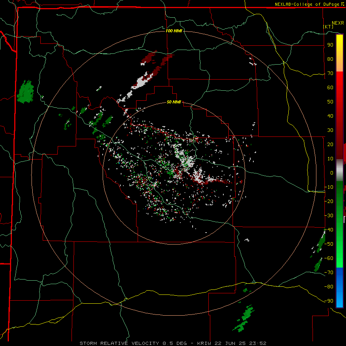Click the 70 tick label on velocity scale
346x346 pixels.
pos(330,73)
